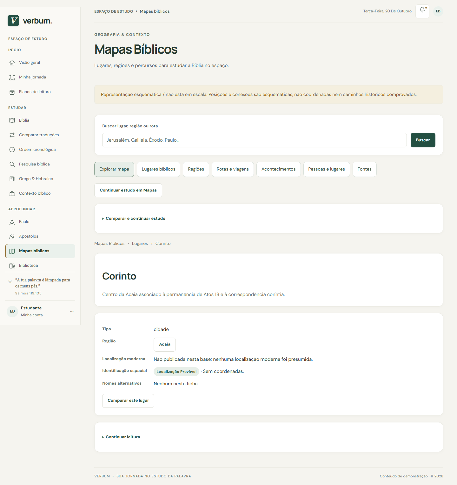Click the Buscar button

point(423,140)
